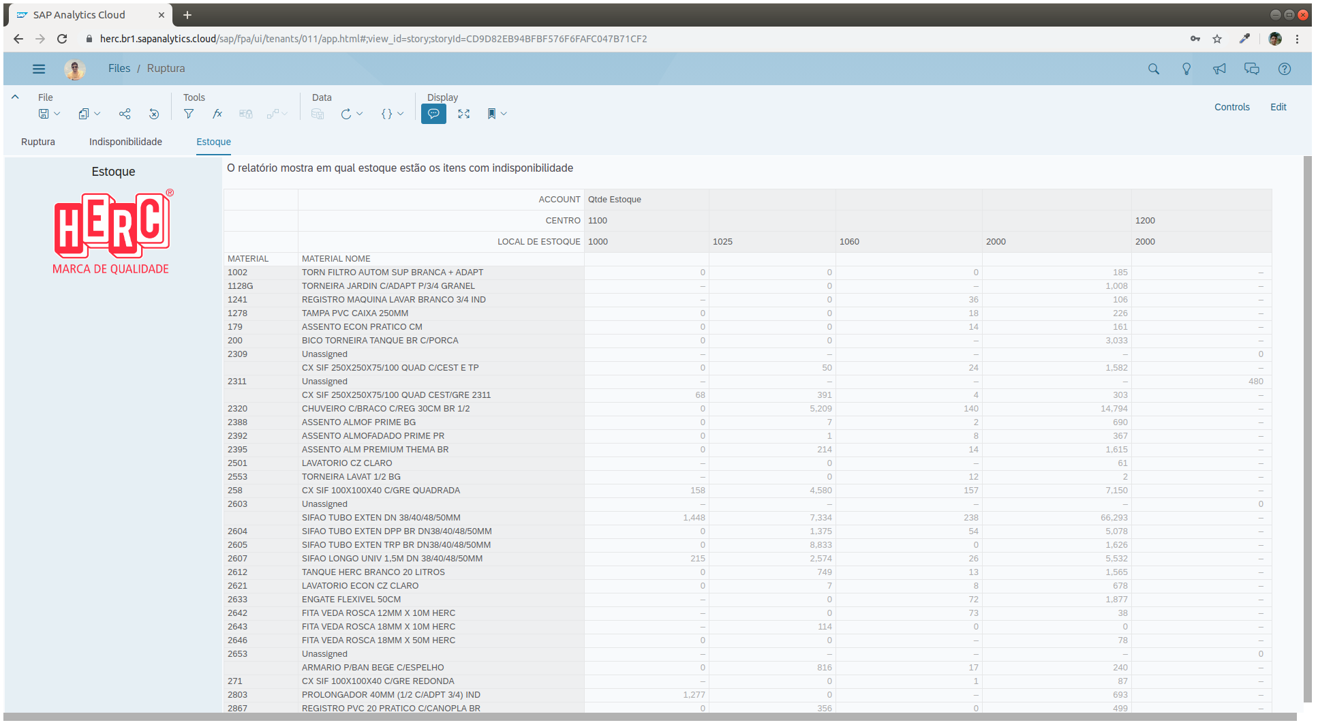Expand the bookmark dropdown in Display
1318x727 pixels.
tap(504, 114)
